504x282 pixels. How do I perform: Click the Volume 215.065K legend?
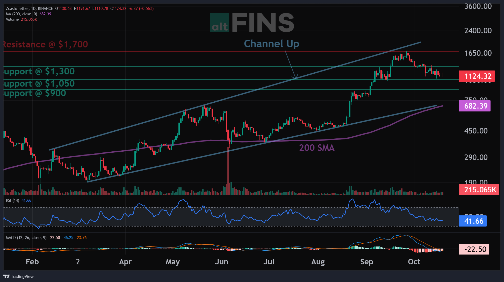tap(21, 19)
